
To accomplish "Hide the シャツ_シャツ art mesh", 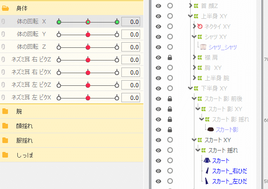I will (x=158, y=47).
